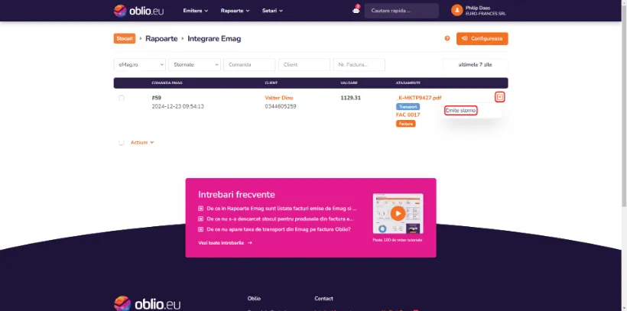This screenshot has height=311, width=627.
Task: Click the Stocuri breadcrumb badge
Action: pyautogui.click(x=125, y=39)
